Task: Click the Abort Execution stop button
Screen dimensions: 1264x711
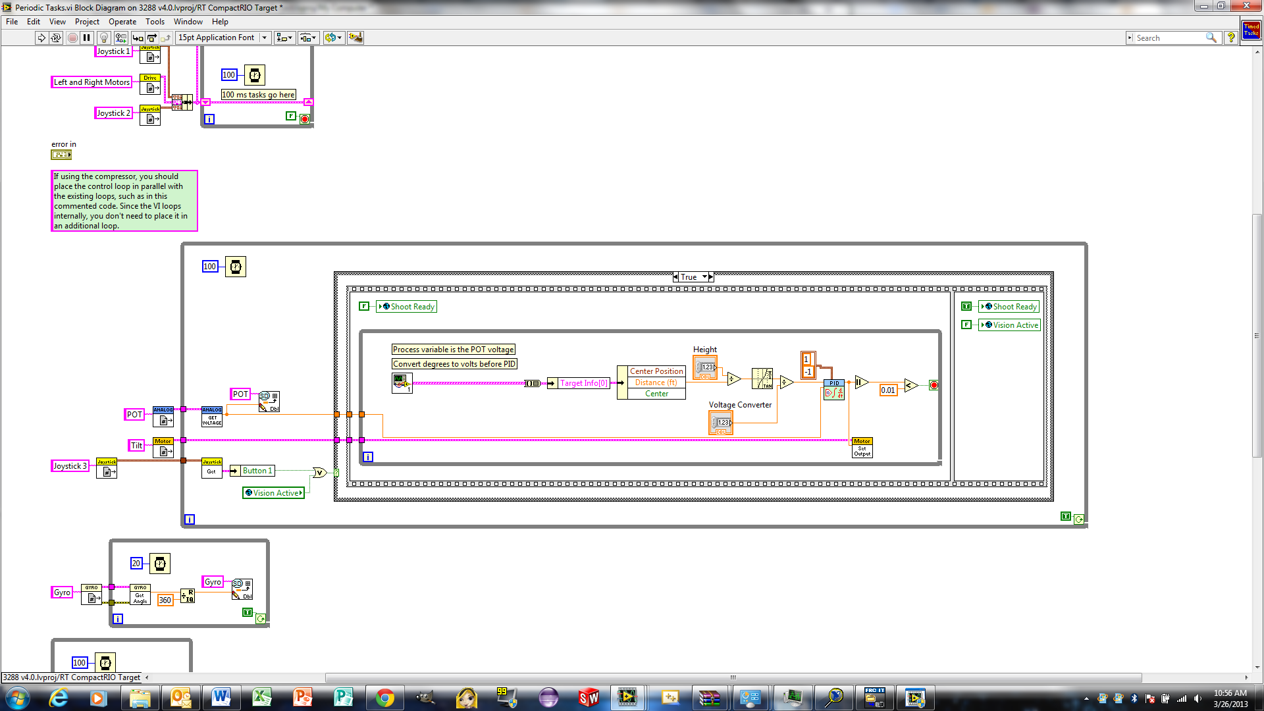Action: 72,38
